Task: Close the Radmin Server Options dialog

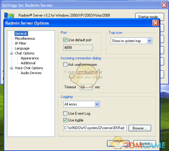Action: pos(155,23)
